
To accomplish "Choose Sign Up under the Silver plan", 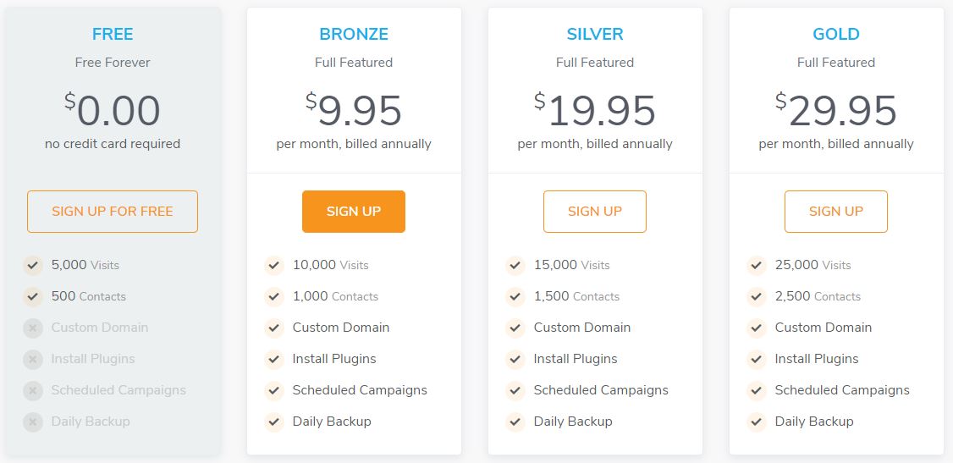I will coord(595,212).
